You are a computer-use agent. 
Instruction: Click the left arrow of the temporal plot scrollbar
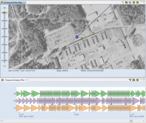2,121
